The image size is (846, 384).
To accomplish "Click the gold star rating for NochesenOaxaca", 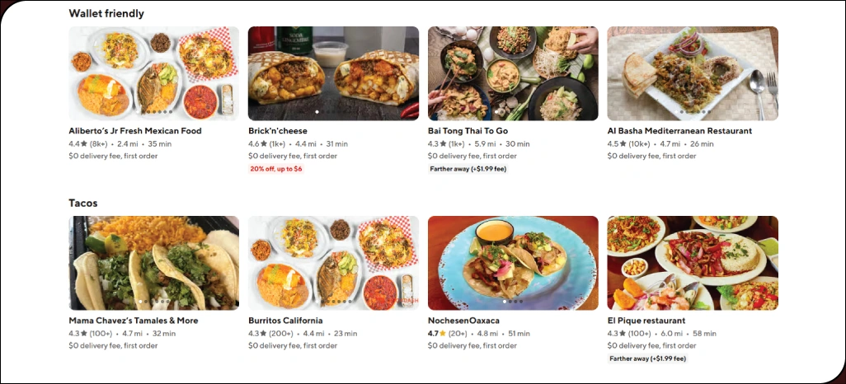I will [443, 334].
